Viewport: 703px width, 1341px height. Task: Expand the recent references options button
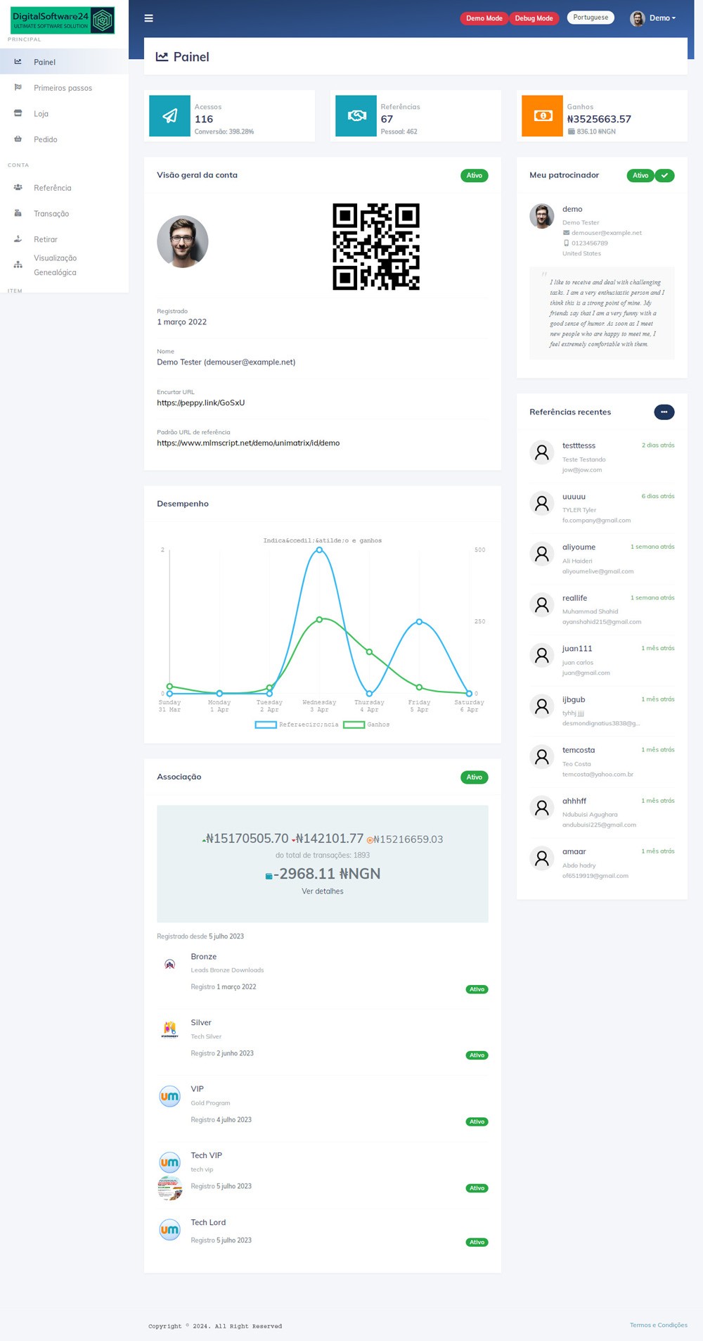coord(664,412)
